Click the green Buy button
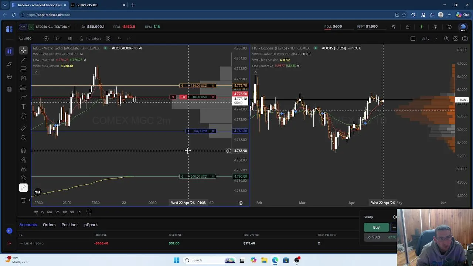This screenshot has height=266, width=473. pos(376,228)
